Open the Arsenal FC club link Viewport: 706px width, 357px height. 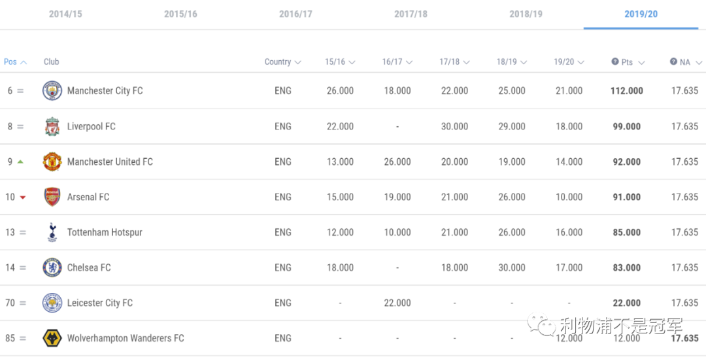88,197
